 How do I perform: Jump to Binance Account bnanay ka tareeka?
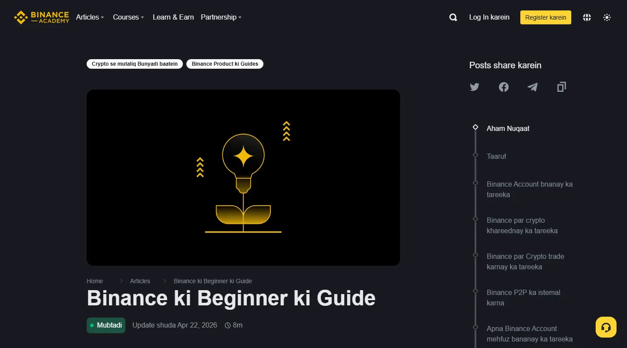coord(529,189)
